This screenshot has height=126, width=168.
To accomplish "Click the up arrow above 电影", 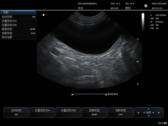I will [149, 109].
